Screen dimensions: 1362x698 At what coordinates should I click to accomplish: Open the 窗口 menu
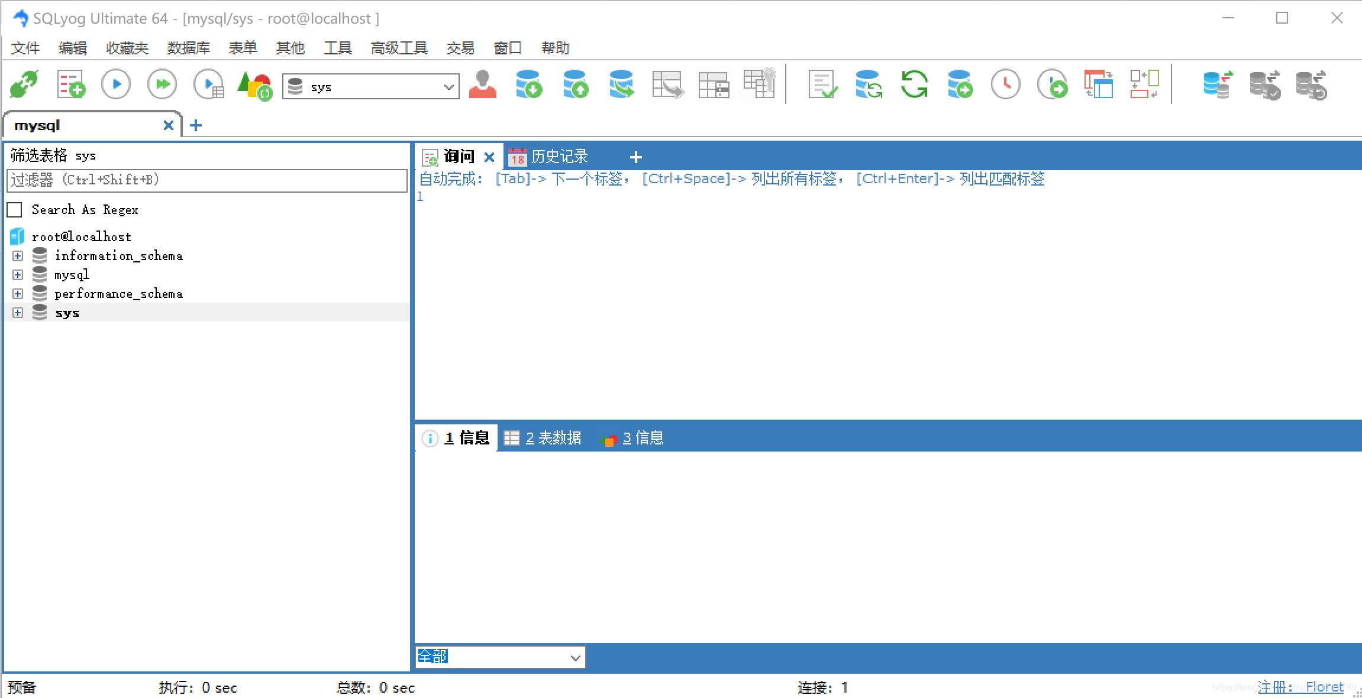(x=508, y=48)
